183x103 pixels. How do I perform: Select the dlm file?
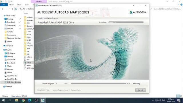click(x=27, y=60)
